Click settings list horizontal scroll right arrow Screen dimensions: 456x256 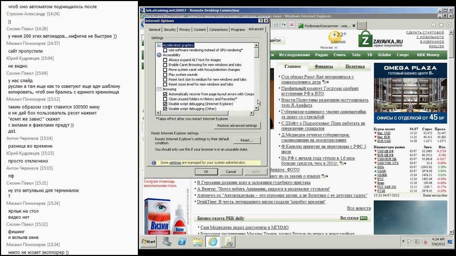(x=252, y=113)
